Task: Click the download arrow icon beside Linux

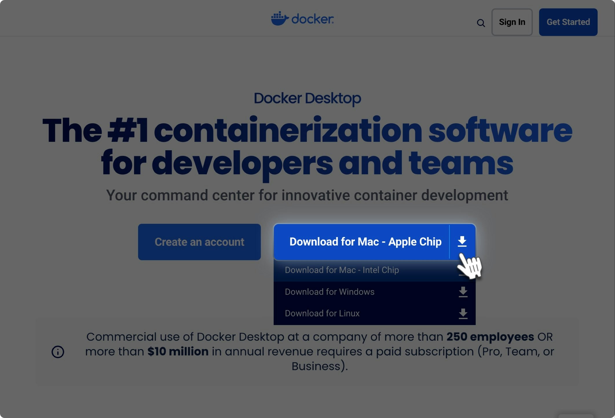Action: [463, 313]
